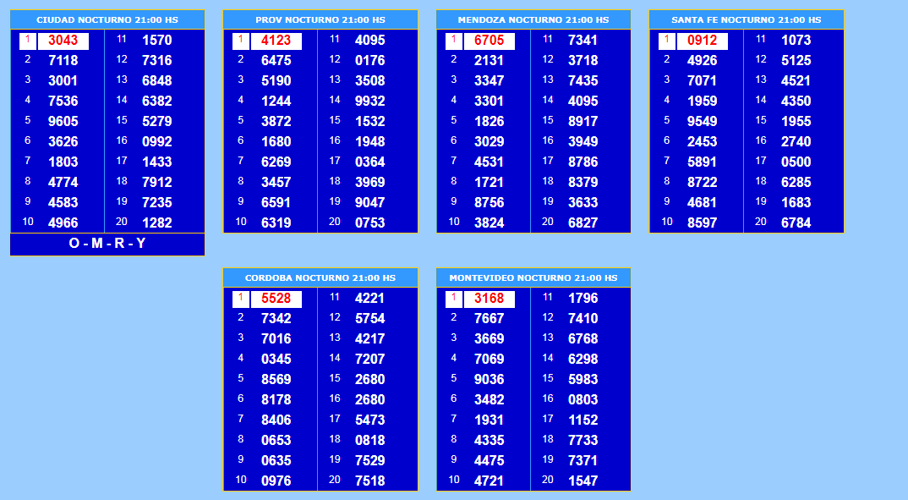Click Cordoba first prize number 5528
Viewport: 908px width, 500px height.
click(x=276, y=299)
